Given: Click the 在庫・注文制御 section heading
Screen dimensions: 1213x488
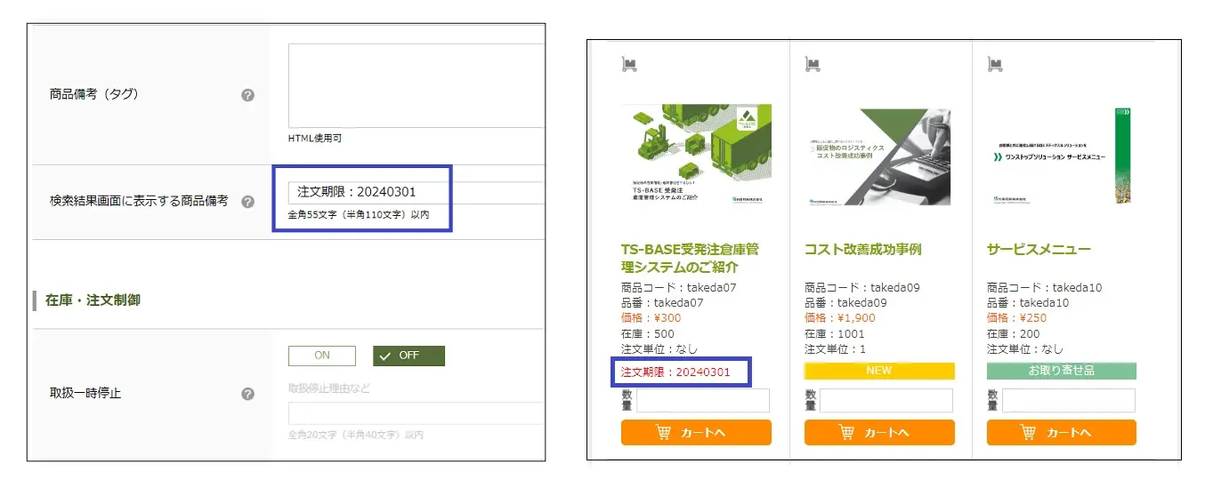Looking at the screenshot, I should tap(93, 300).
